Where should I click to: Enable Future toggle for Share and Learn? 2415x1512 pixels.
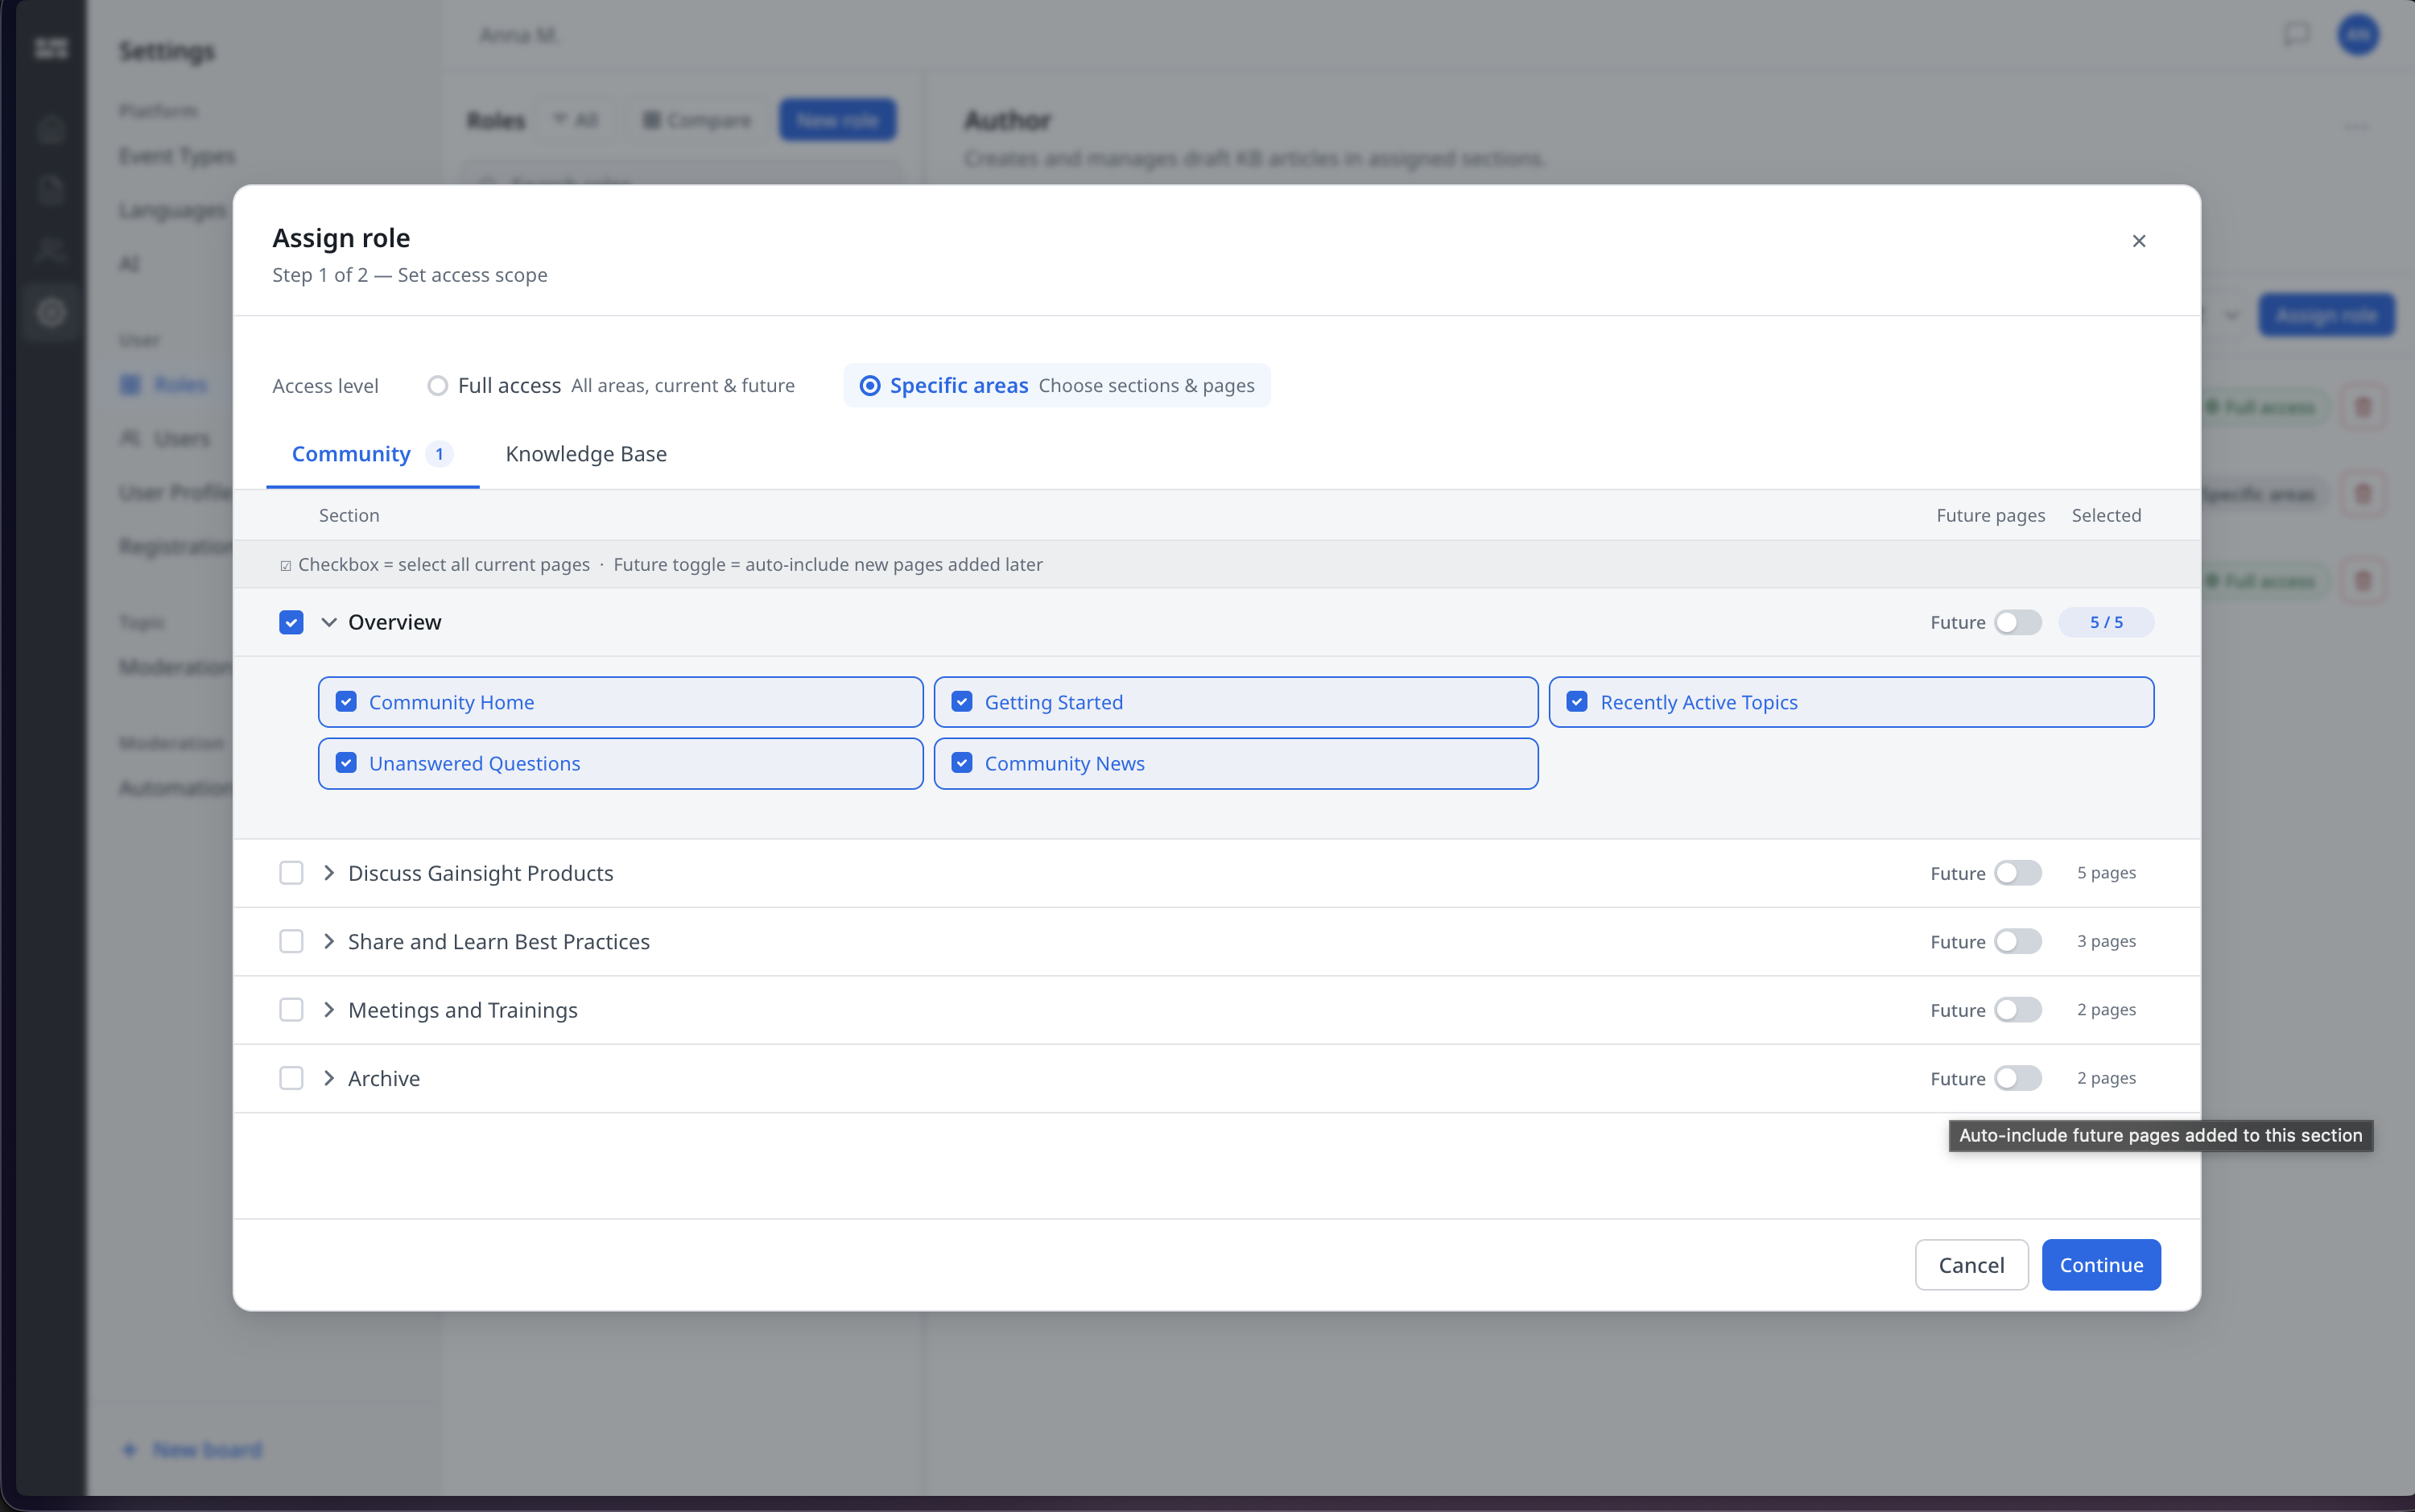[x=2017, y=942]
